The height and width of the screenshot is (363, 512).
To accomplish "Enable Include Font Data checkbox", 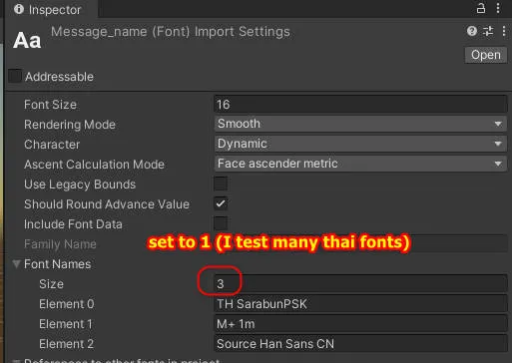I will (x=221, y=223).
